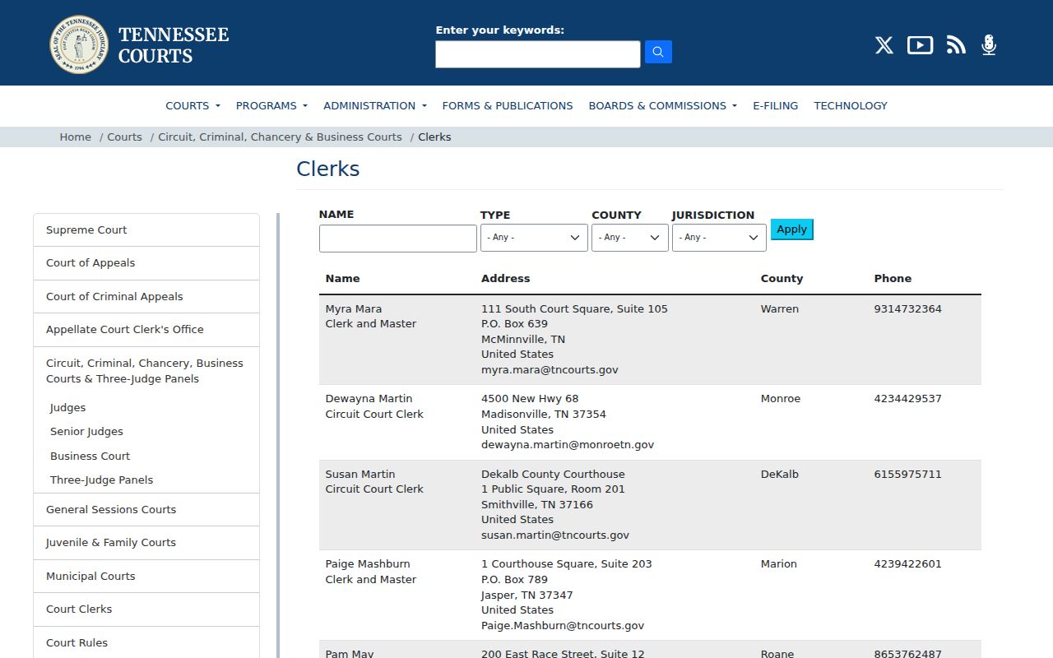Click the Tennessee Courts seal logo

click(x=79, y=44)
